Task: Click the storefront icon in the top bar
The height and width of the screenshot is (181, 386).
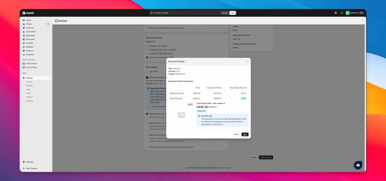Action: click(336, 13)
